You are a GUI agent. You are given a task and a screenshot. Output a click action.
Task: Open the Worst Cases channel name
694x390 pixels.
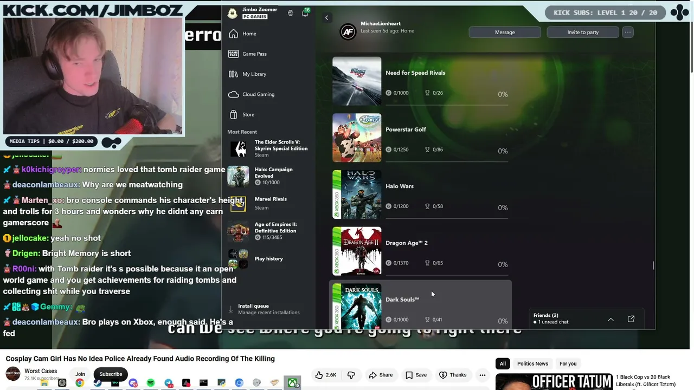[x=41, y=371]
